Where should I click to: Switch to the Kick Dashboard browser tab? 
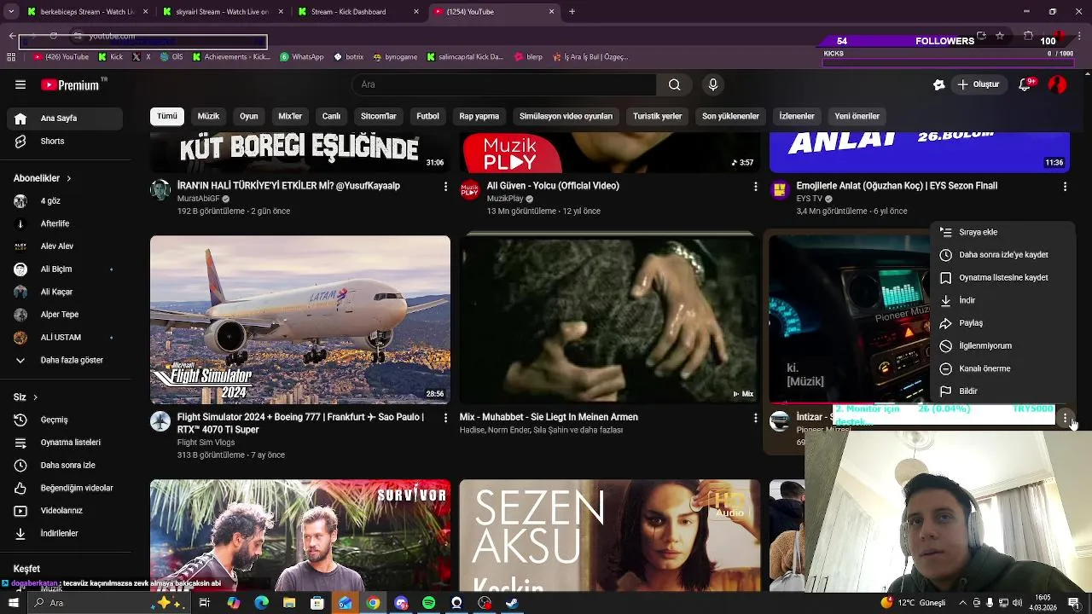357,12
